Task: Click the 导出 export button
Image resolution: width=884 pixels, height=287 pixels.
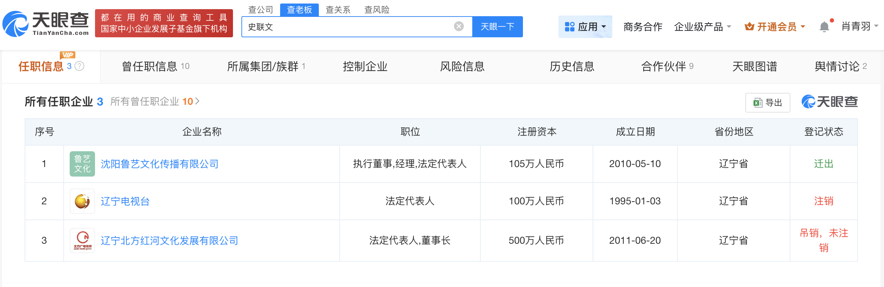Action: click(x=768, y=103)
